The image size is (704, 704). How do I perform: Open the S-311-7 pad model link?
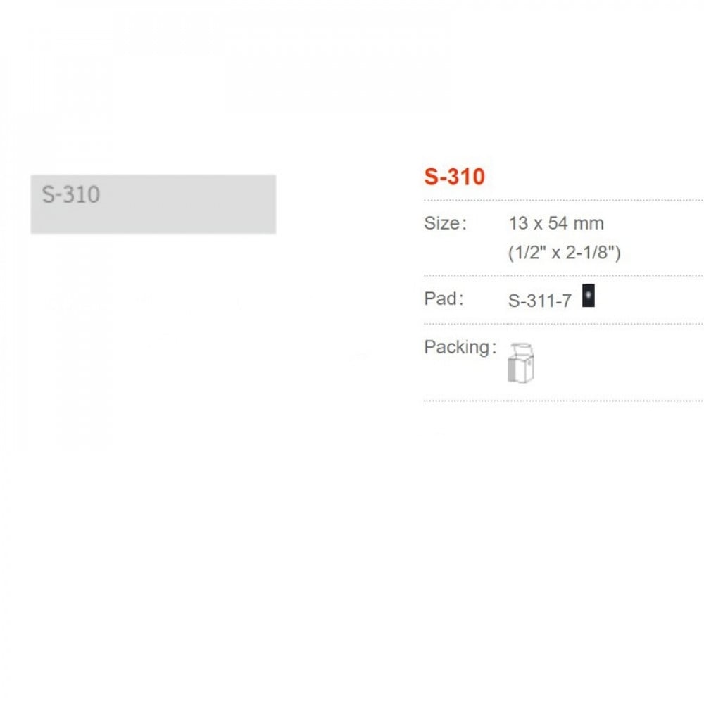pyautogui.click(x=539, y=301)
